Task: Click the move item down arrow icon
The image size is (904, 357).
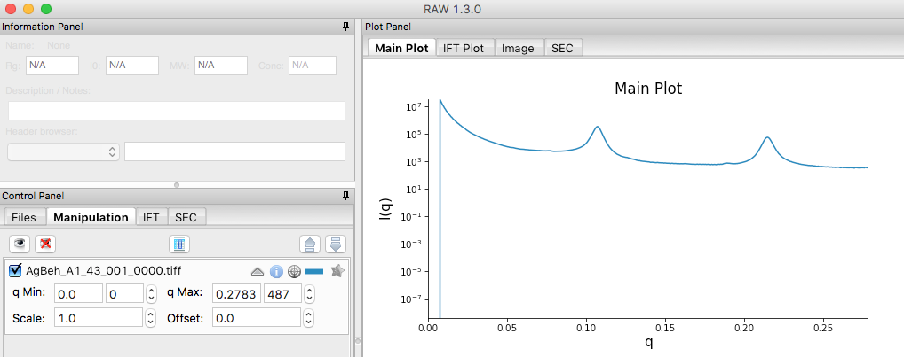Action: click(x=336, y=244)
